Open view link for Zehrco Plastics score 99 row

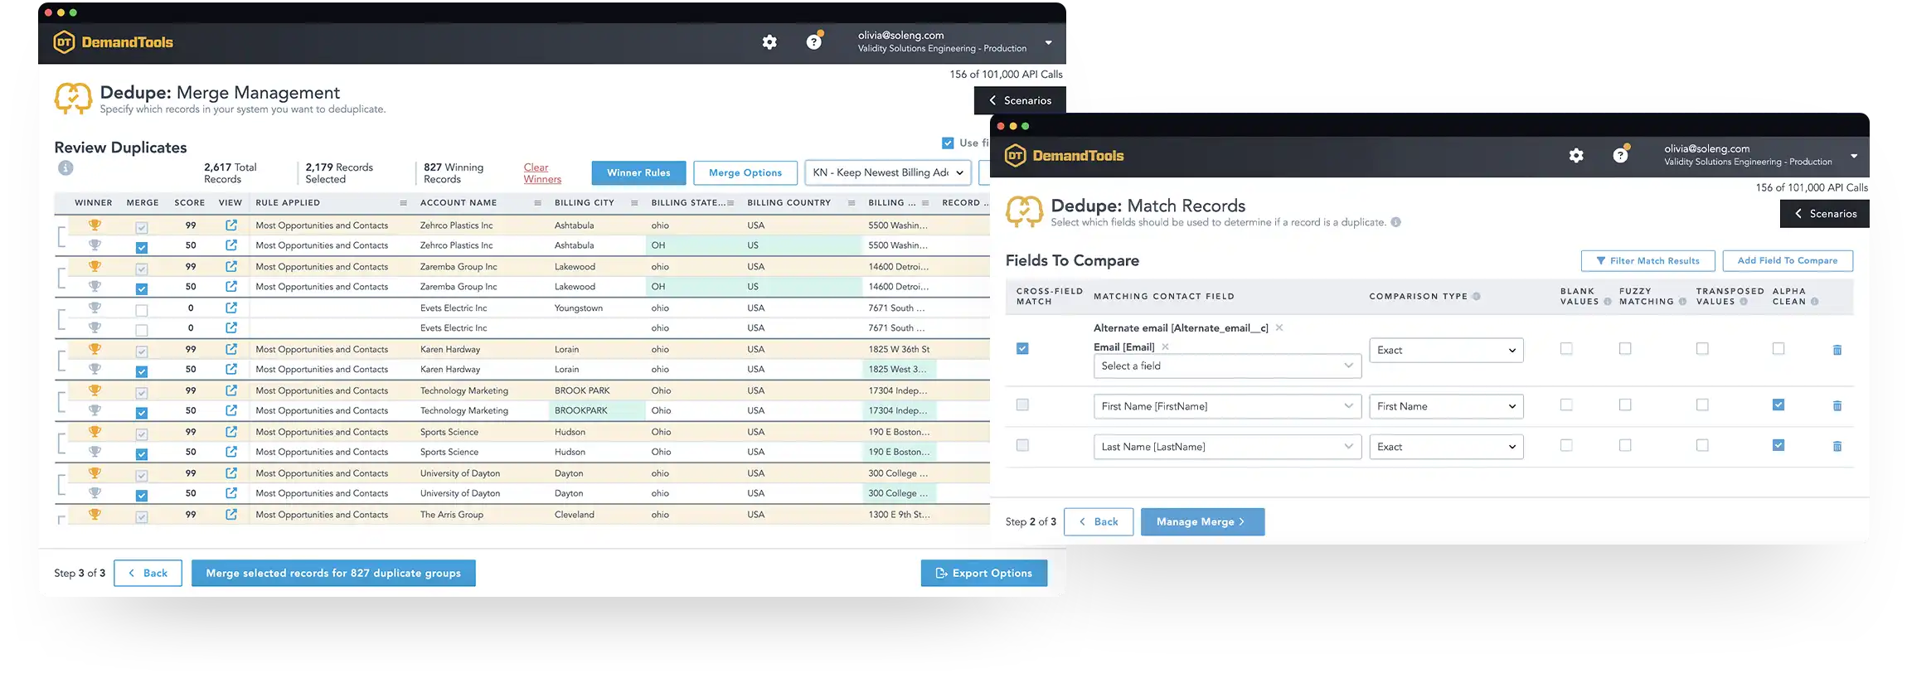point(231,225)
